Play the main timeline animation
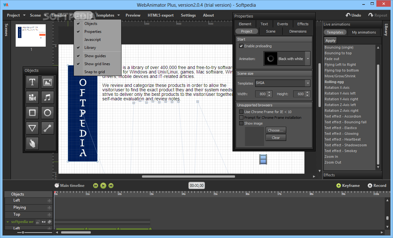The width and height of the screenshot is (393, 238). coord(103,185)
